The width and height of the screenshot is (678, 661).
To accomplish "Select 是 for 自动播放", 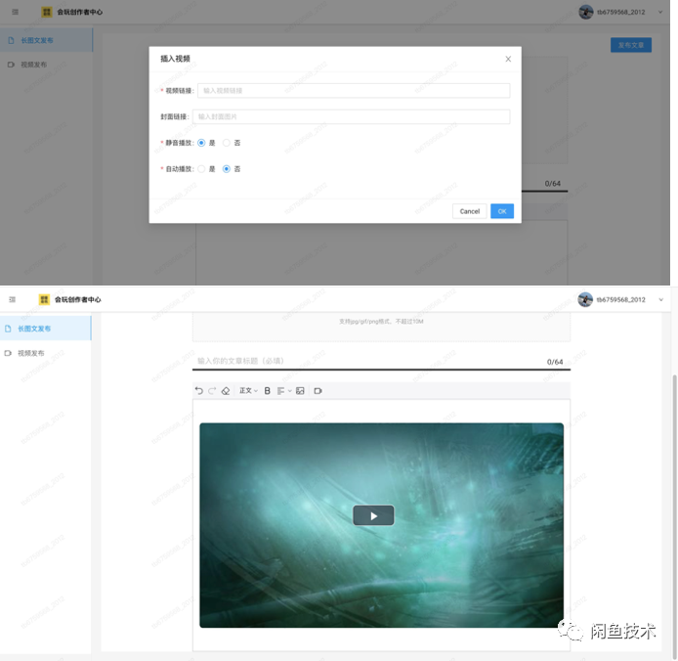I will (201, 169).
